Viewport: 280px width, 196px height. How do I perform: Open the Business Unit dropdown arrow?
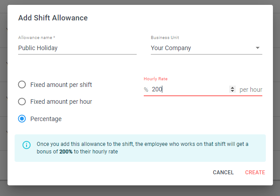click(x=257, y=48)
